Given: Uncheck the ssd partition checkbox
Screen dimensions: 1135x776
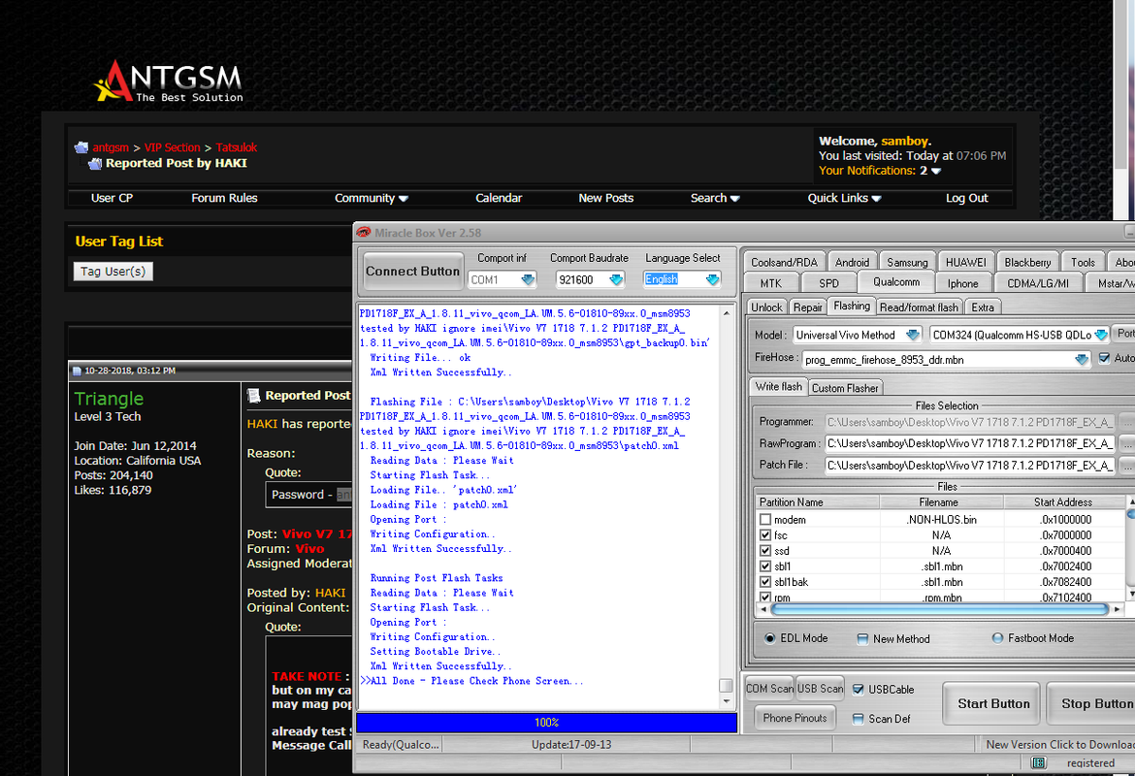Looking at the screenshot, I should pyautogui.click(x=765, y=551).
